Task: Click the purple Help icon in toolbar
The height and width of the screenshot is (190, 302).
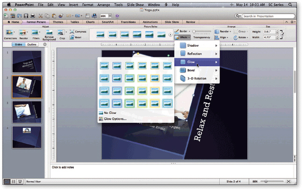Action: pyautogui.click(x=117, y=16)
